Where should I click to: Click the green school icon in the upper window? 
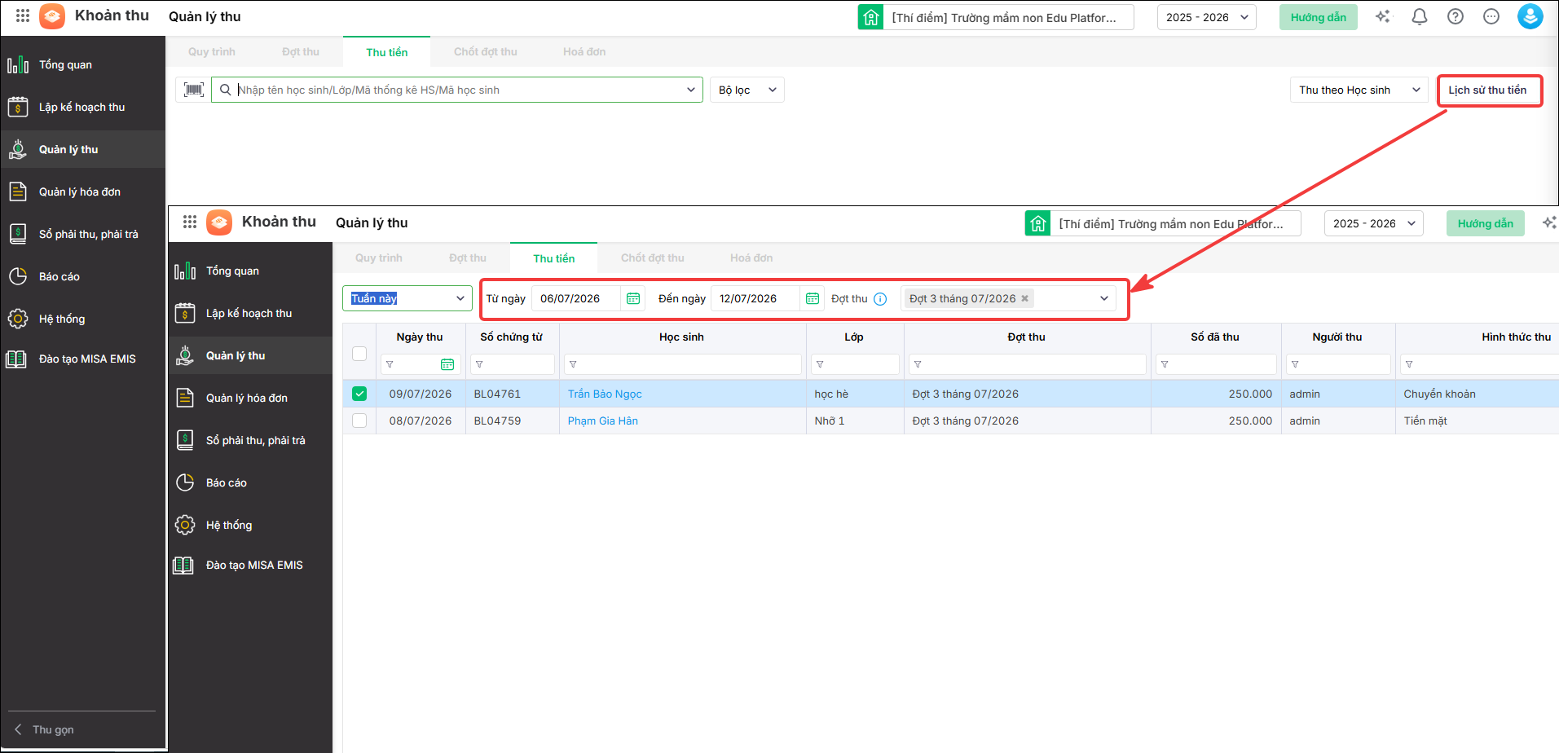870,17
